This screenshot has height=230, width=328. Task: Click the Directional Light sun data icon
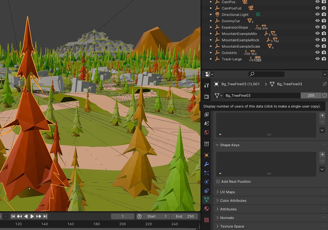[x=258, y=14]
